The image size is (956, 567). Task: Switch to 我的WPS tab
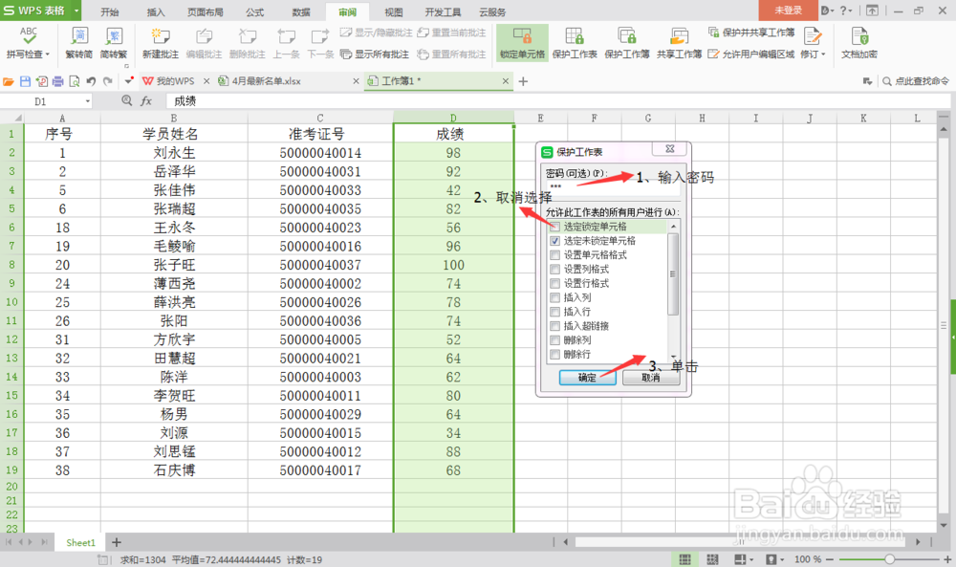(x=176, y=81)
